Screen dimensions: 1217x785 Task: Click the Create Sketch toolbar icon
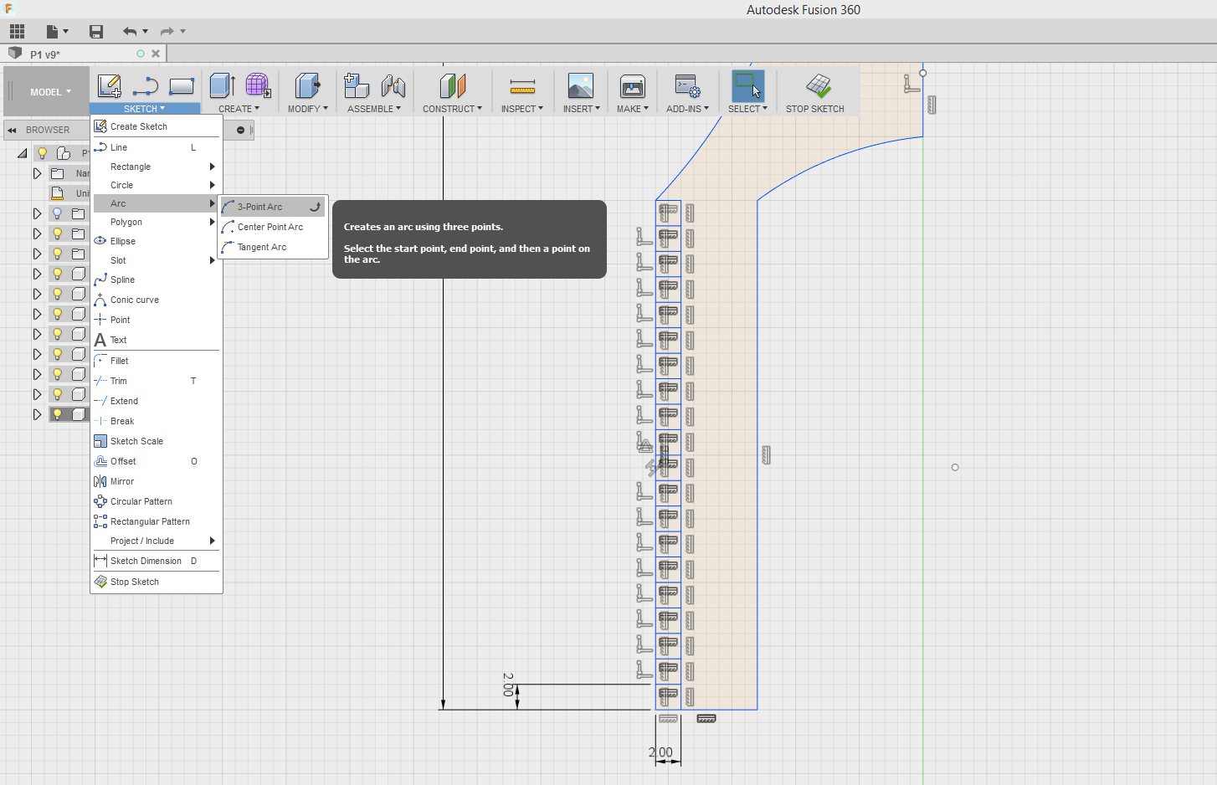point(110,85)
